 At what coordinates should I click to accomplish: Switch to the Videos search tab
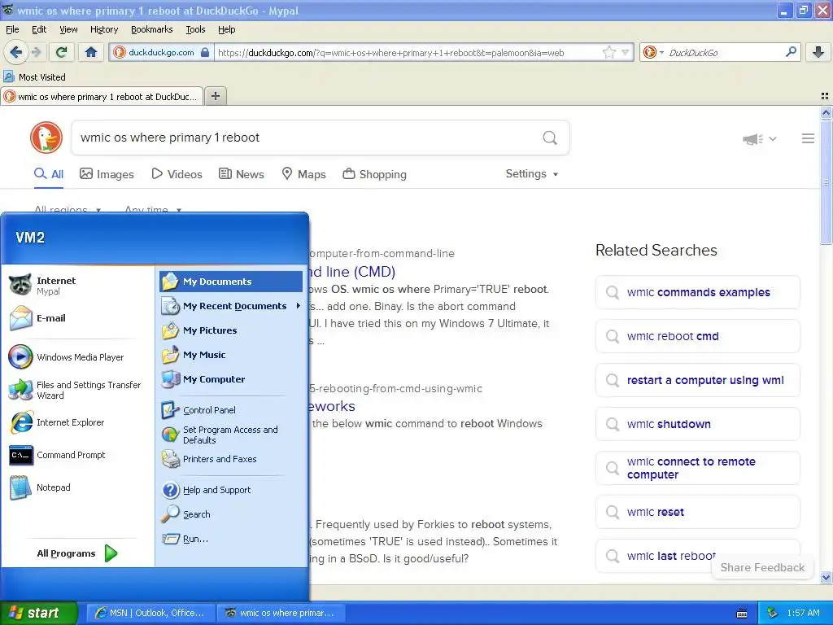(x=177, y=174)
